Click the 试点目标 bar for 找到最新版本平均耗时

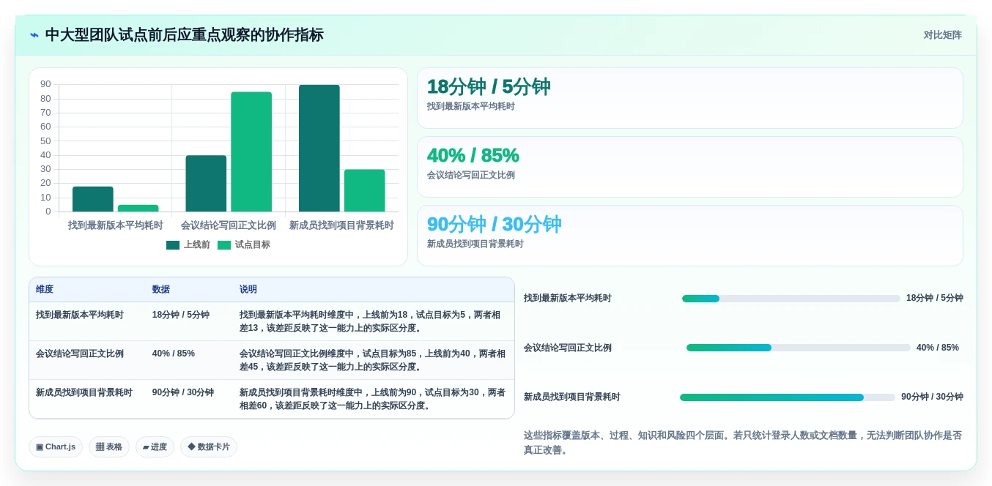tap(138, 209)
